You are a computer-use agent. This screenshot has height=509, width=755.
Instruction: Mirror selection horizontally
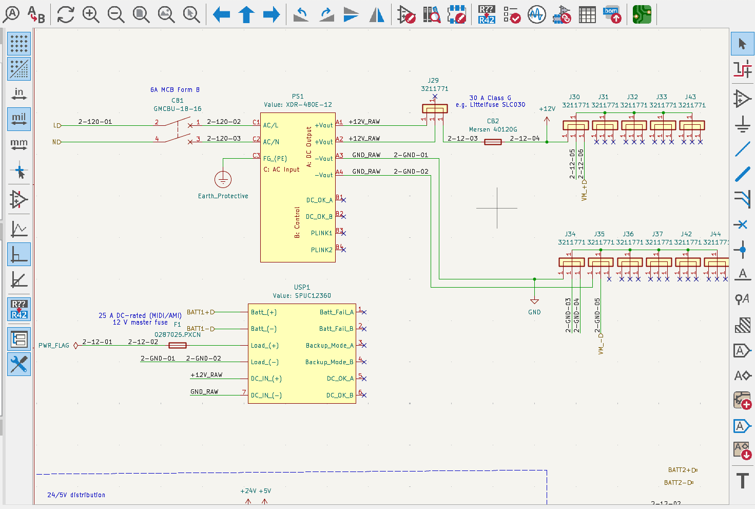click(377, 14)
